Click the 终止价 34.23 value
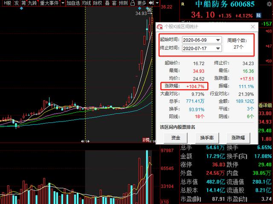This screenshot has width=273, height=204. [x=248, y=63]
